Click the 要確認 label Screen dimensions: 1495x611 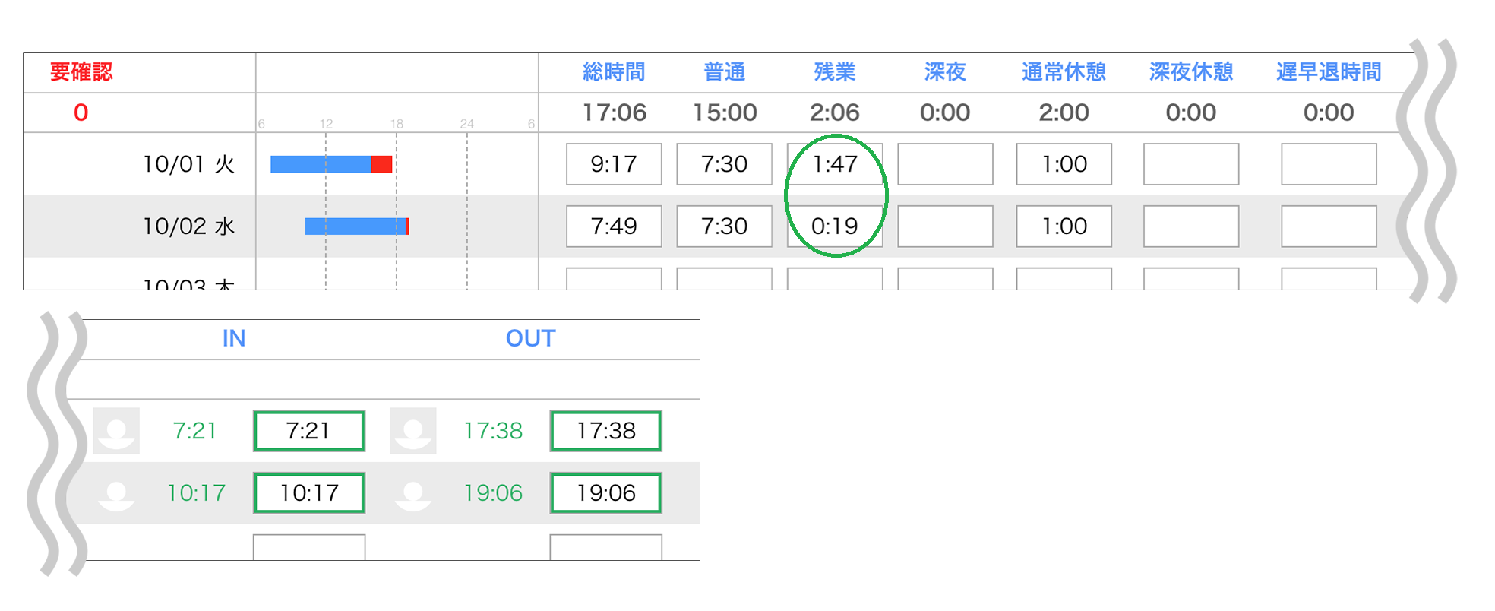(81, 72)
